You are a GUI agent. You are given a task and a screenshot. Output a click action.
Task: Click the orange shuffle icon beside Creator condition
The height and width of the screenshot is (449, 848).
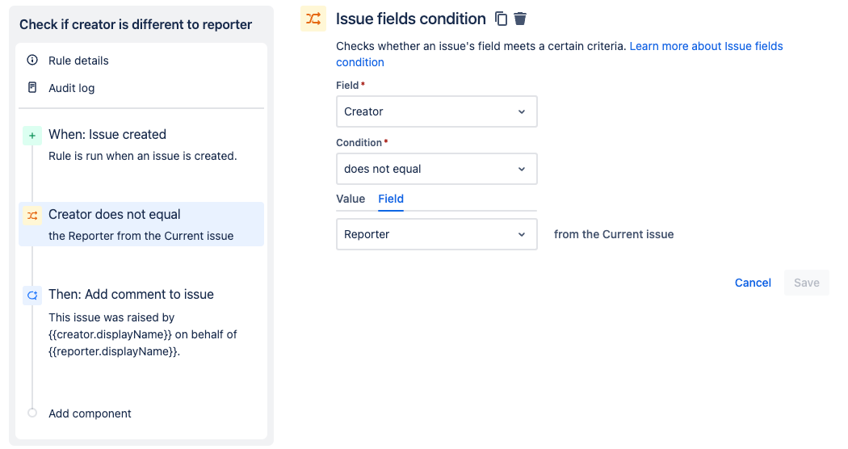[32, 216]
